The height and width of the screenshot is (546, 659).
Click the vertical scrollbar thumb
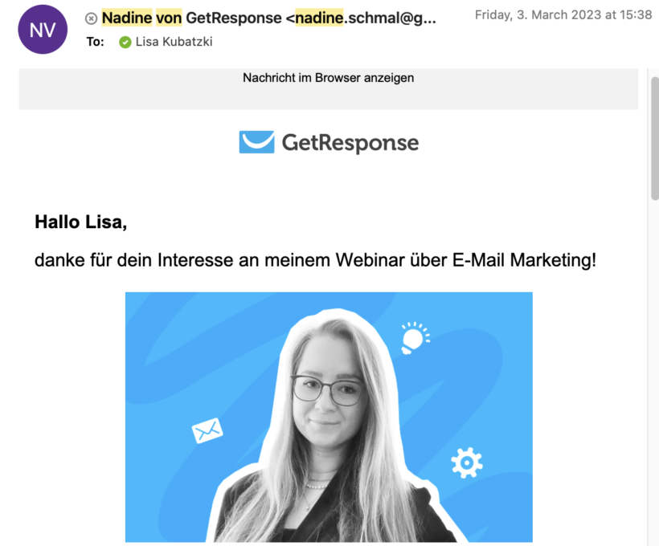click(x=653, y=136)
